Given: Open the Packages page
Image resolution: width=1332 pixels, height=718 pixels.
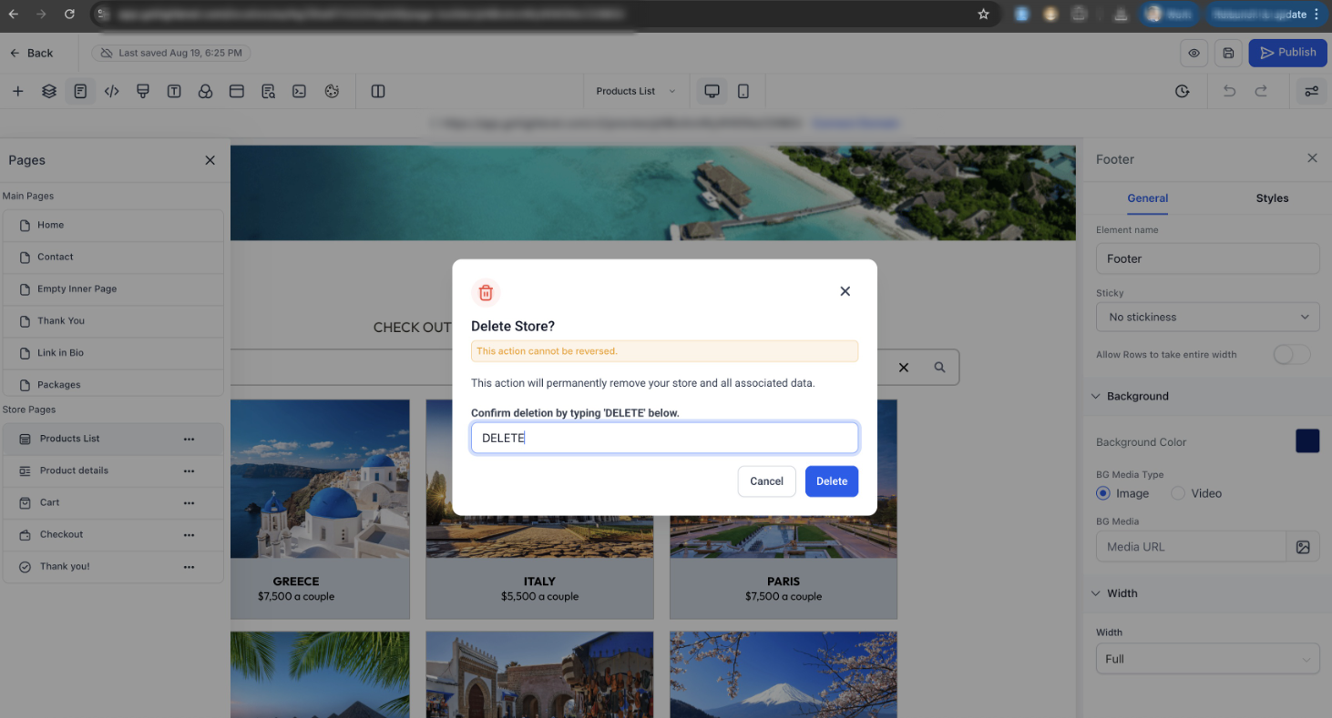Looking at the screenshot, I should coord(113,384).
